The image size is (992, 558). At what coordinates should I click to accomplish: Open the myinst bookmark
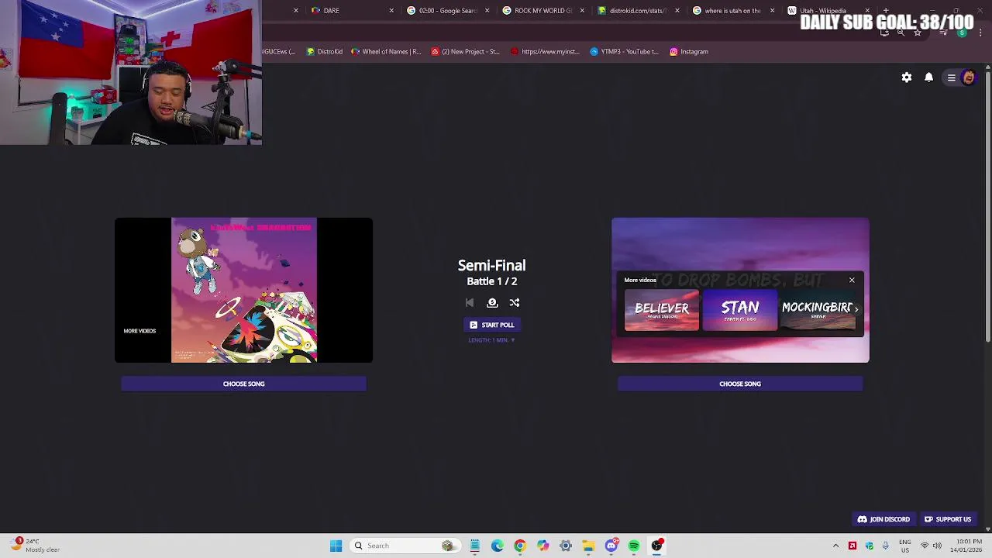(x=545, y=52)
